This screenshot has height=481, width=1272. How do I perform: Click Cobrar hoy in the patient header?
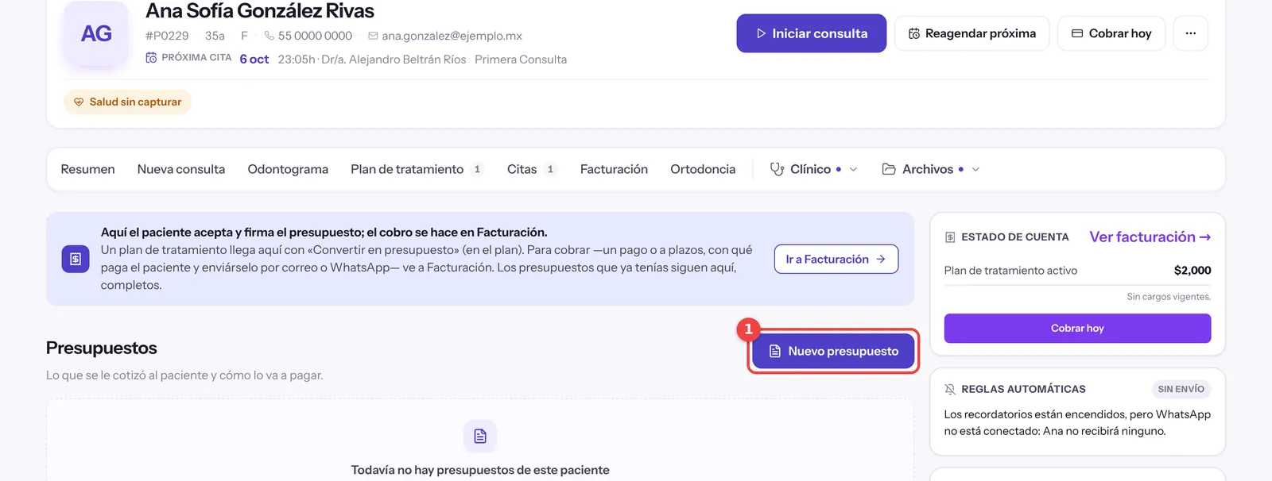pos(1111,33)
